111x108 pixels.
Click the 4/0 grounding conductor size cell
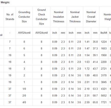pyautogui.click(x=24, y=102)
